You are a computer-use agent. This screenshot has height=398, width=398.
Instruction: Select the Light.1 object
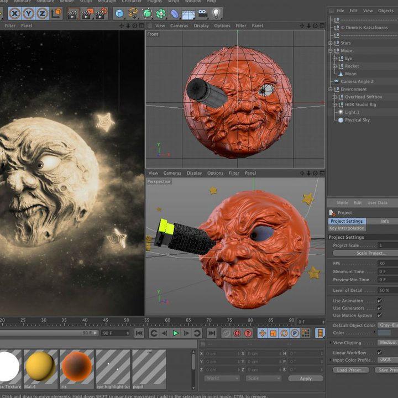352,112
